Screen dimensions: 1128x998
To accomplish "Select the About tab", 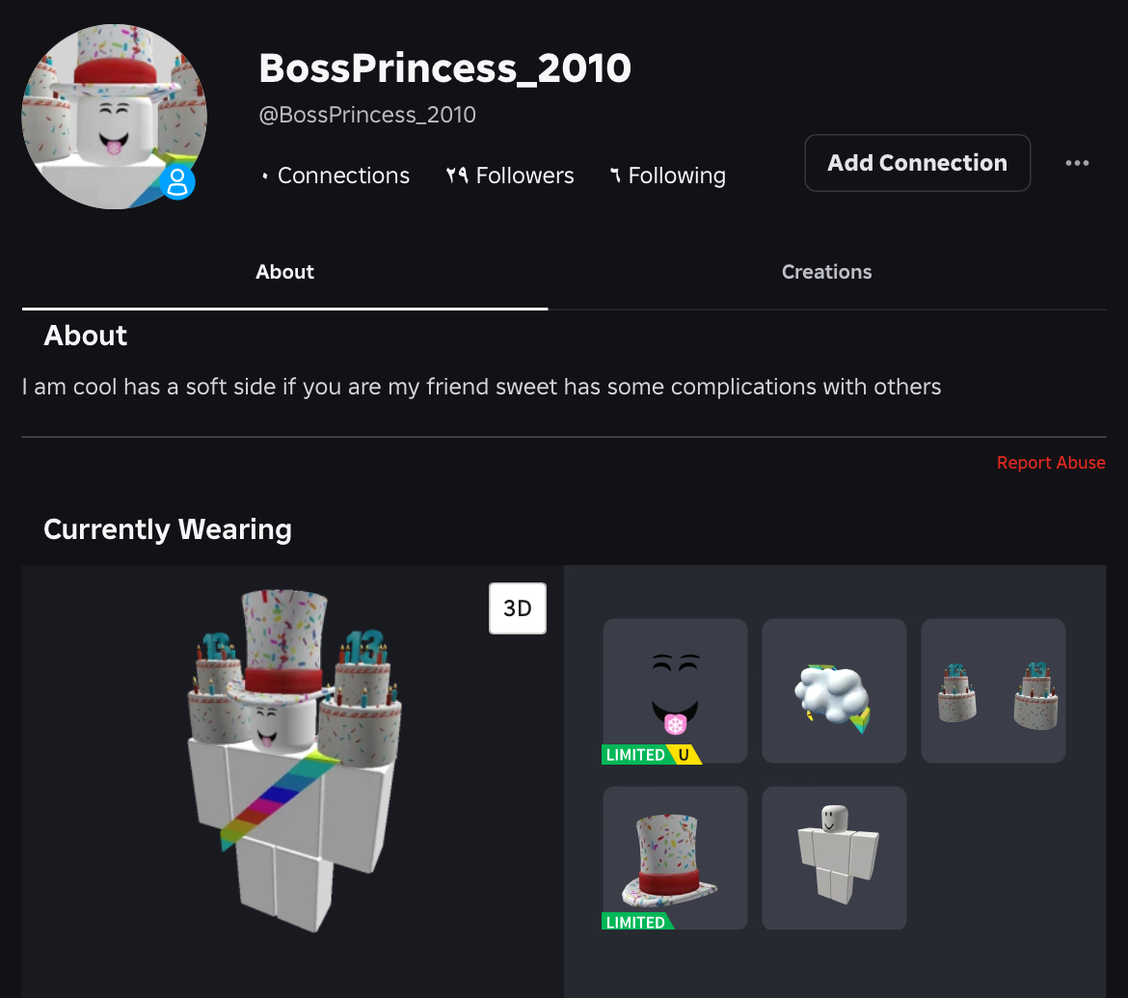I will (284, 272).
